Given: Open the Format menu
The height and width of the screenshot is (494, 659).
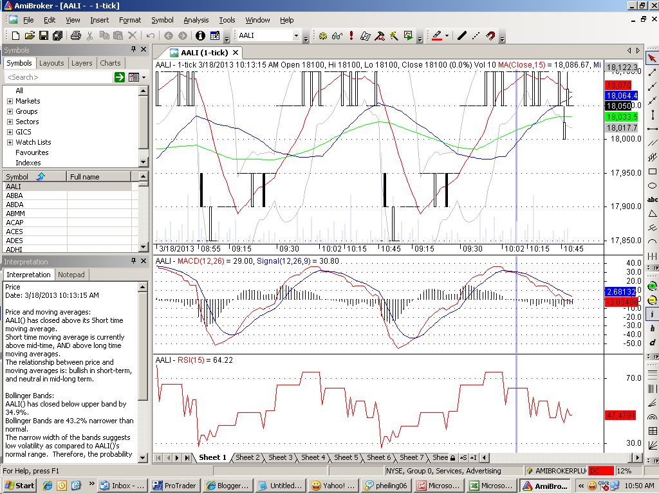Looking at the screenshot, I should pos(130,20).
